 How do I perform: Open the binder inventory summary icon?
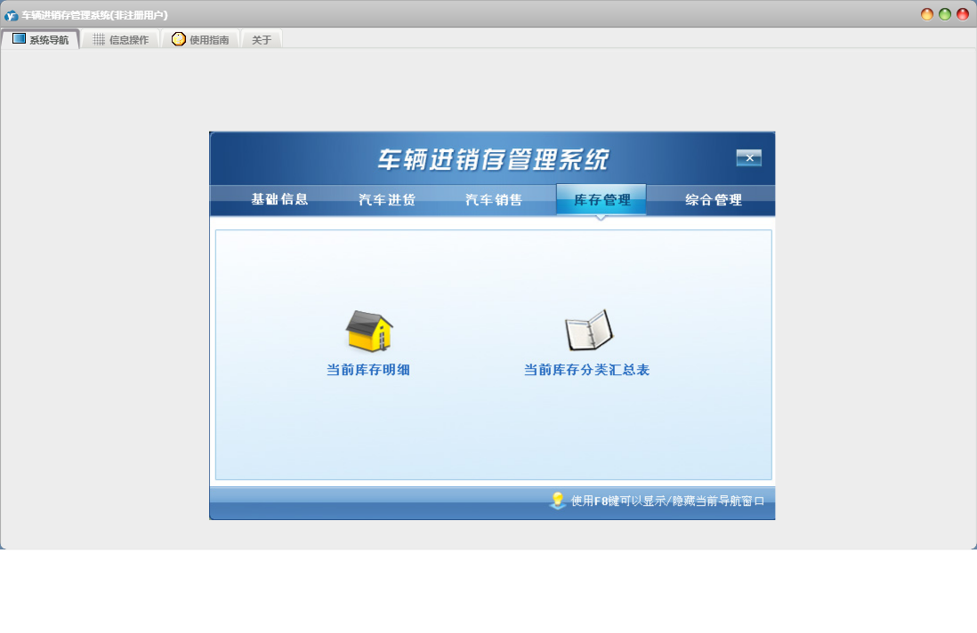589,331
